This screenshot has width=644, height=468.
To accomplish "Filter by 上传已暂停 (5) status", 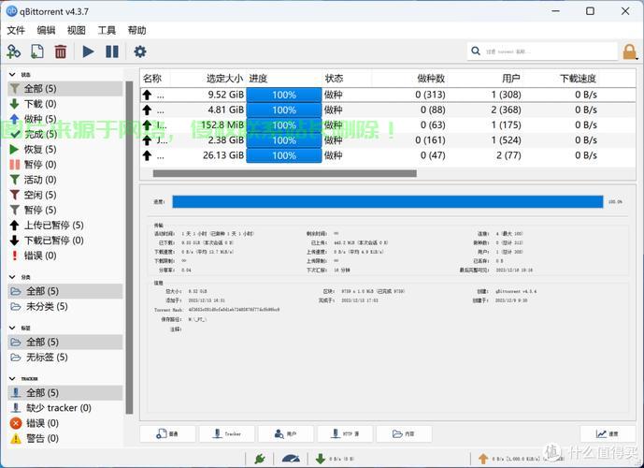I will (x=64, y=226).
